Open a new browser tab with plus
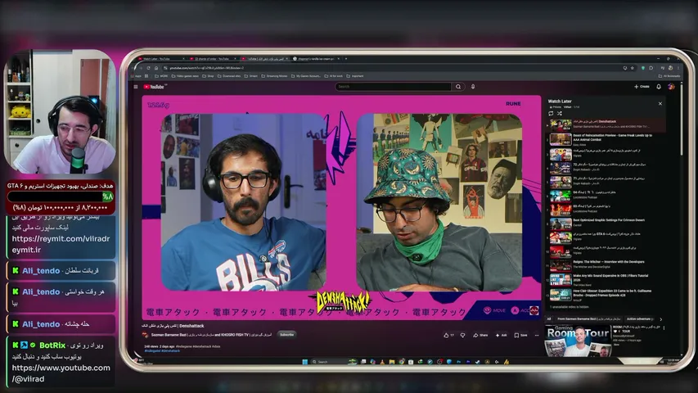 tap(346, 59)
